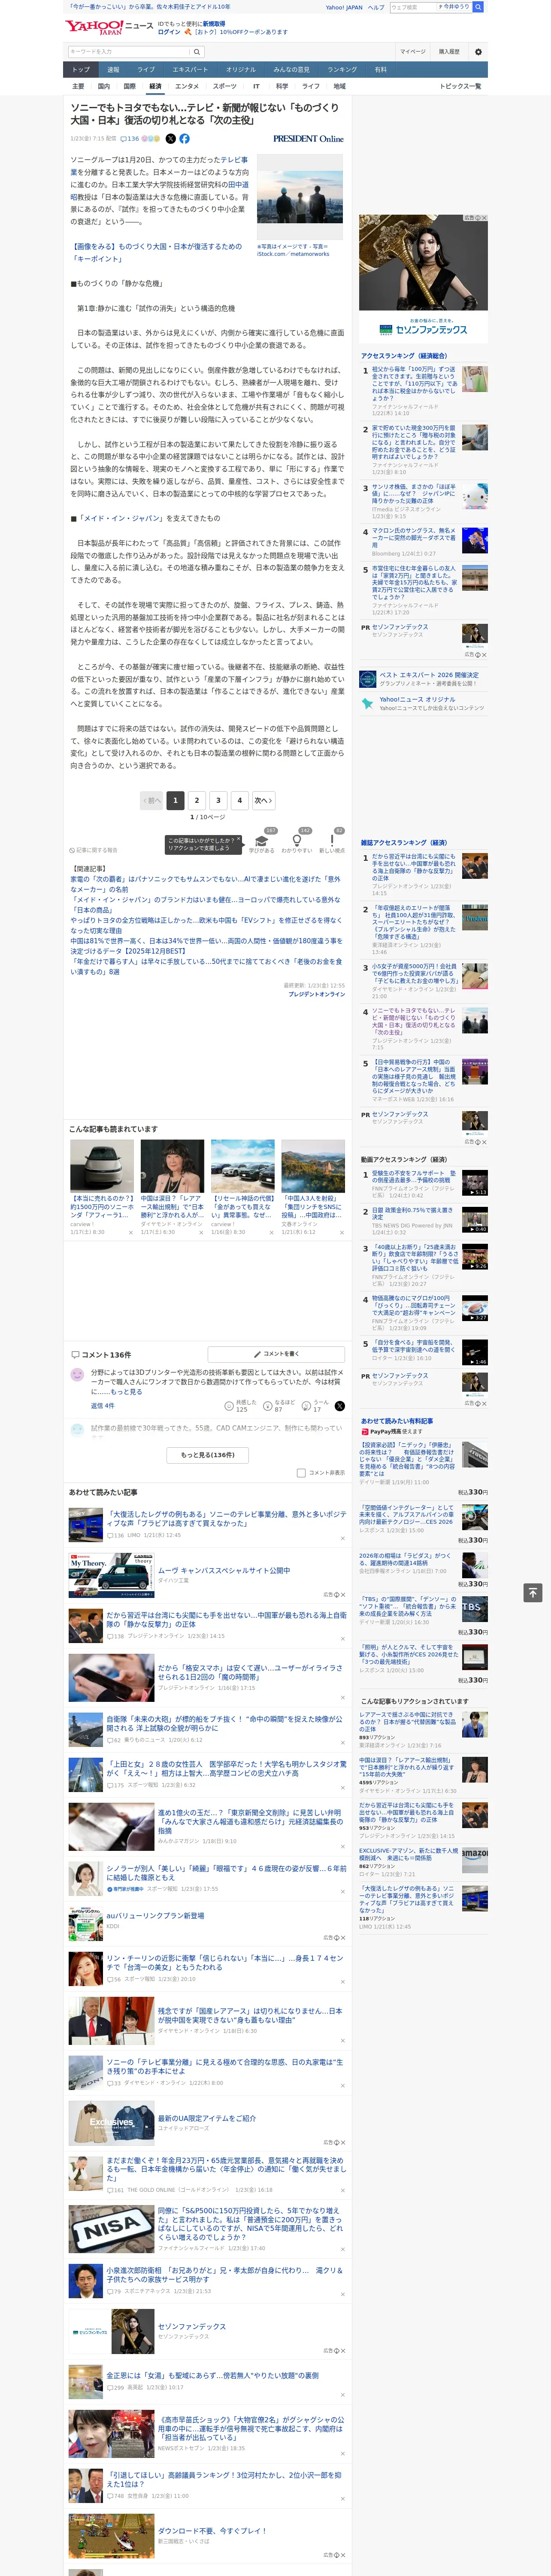Screen dimensions: 551x2576
Task: Click the 記事に関する報告 report link
Action: [93, 850]
